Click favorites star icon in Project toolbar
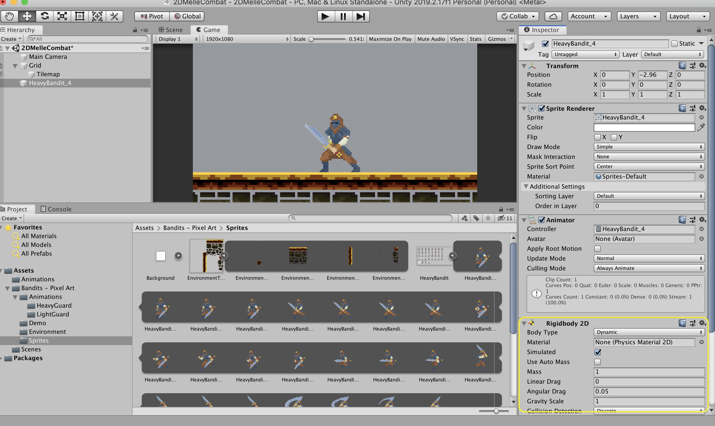 pos(488,218)
